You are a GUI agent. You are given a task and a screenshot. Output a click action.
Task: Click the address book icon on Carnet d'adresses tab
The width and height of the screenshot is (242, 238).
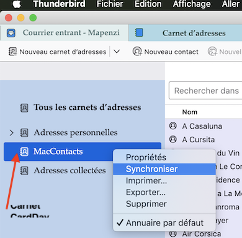(x=139, y=33)
